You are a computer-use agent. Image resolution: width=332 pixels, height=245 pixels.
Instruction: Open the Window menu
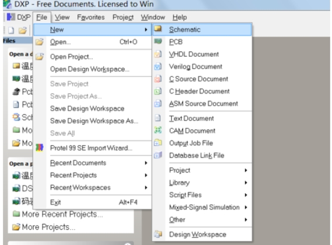pos(153,17)
